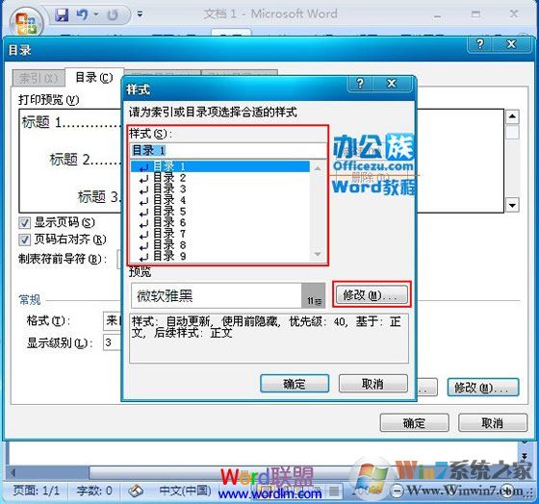Image resolution: width=539 pixels, height=504 pixels.
Task: Undo the last action in the toolbar
Action: pos(82,14)
